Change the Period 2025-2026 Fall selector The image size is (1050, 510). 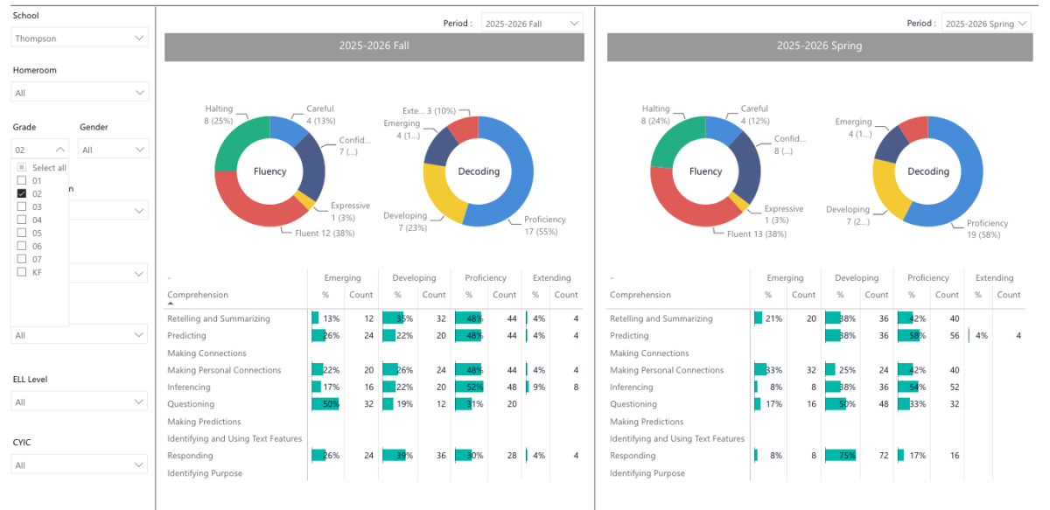click(x=532, y=24)
